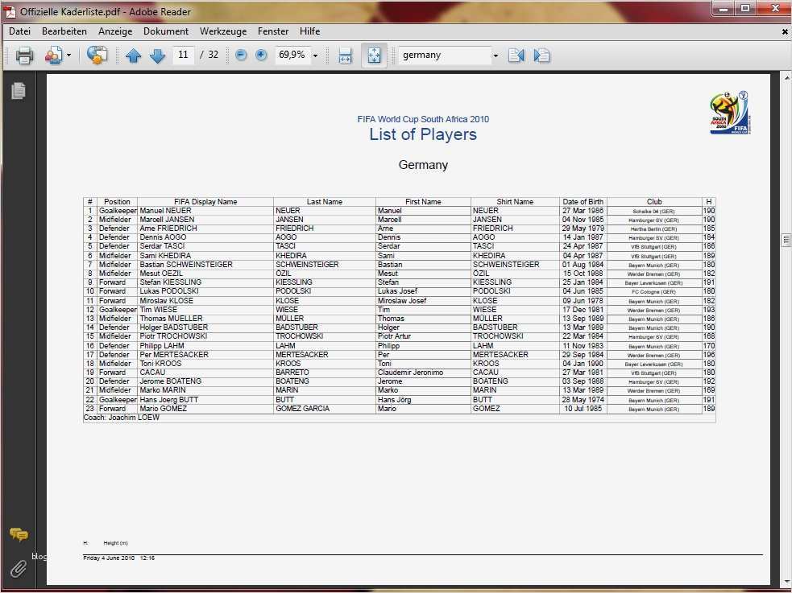
Task: Click 'FIFA Display Name' column header
Action: 205,202
